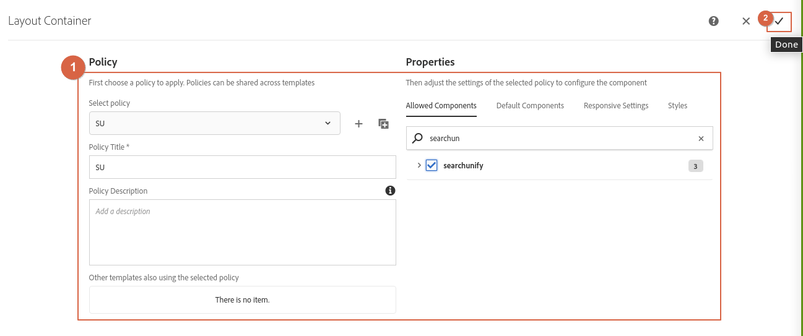Go to the Styles tab
Image resolution: width=803 pixels, height=336 pixels.
tap(677, 106)
